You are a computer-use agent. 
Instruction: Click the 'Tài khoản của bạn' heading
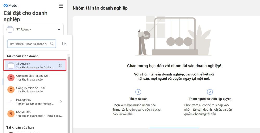[x=20, y=127]
